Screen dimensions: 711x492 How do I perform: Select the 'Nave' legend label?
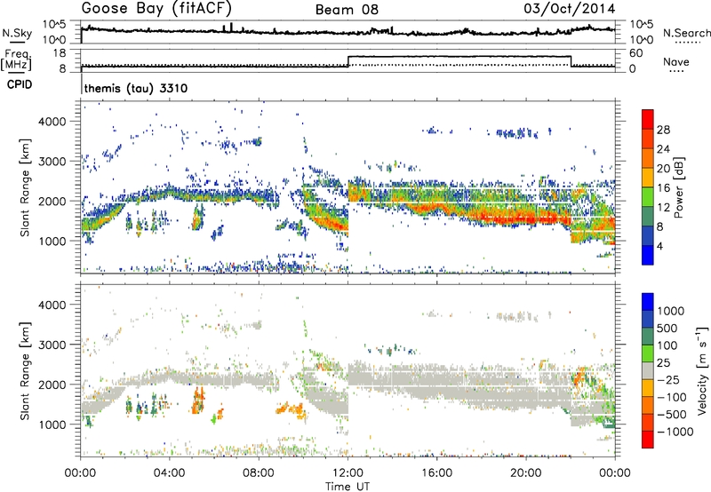pos(676,61)
